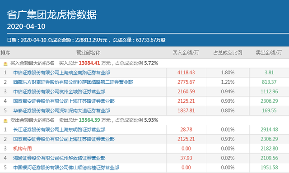
Task: Click the 排序 column header
Action: coord(5,53)
